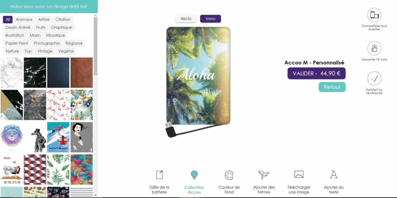Click the VALIDER 44,90 € button
This screenshot has height=198, width=397.
pos(316,73)
